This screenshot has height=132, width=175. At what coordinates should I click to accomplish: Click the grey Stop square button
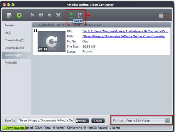[x=50, y=15]
